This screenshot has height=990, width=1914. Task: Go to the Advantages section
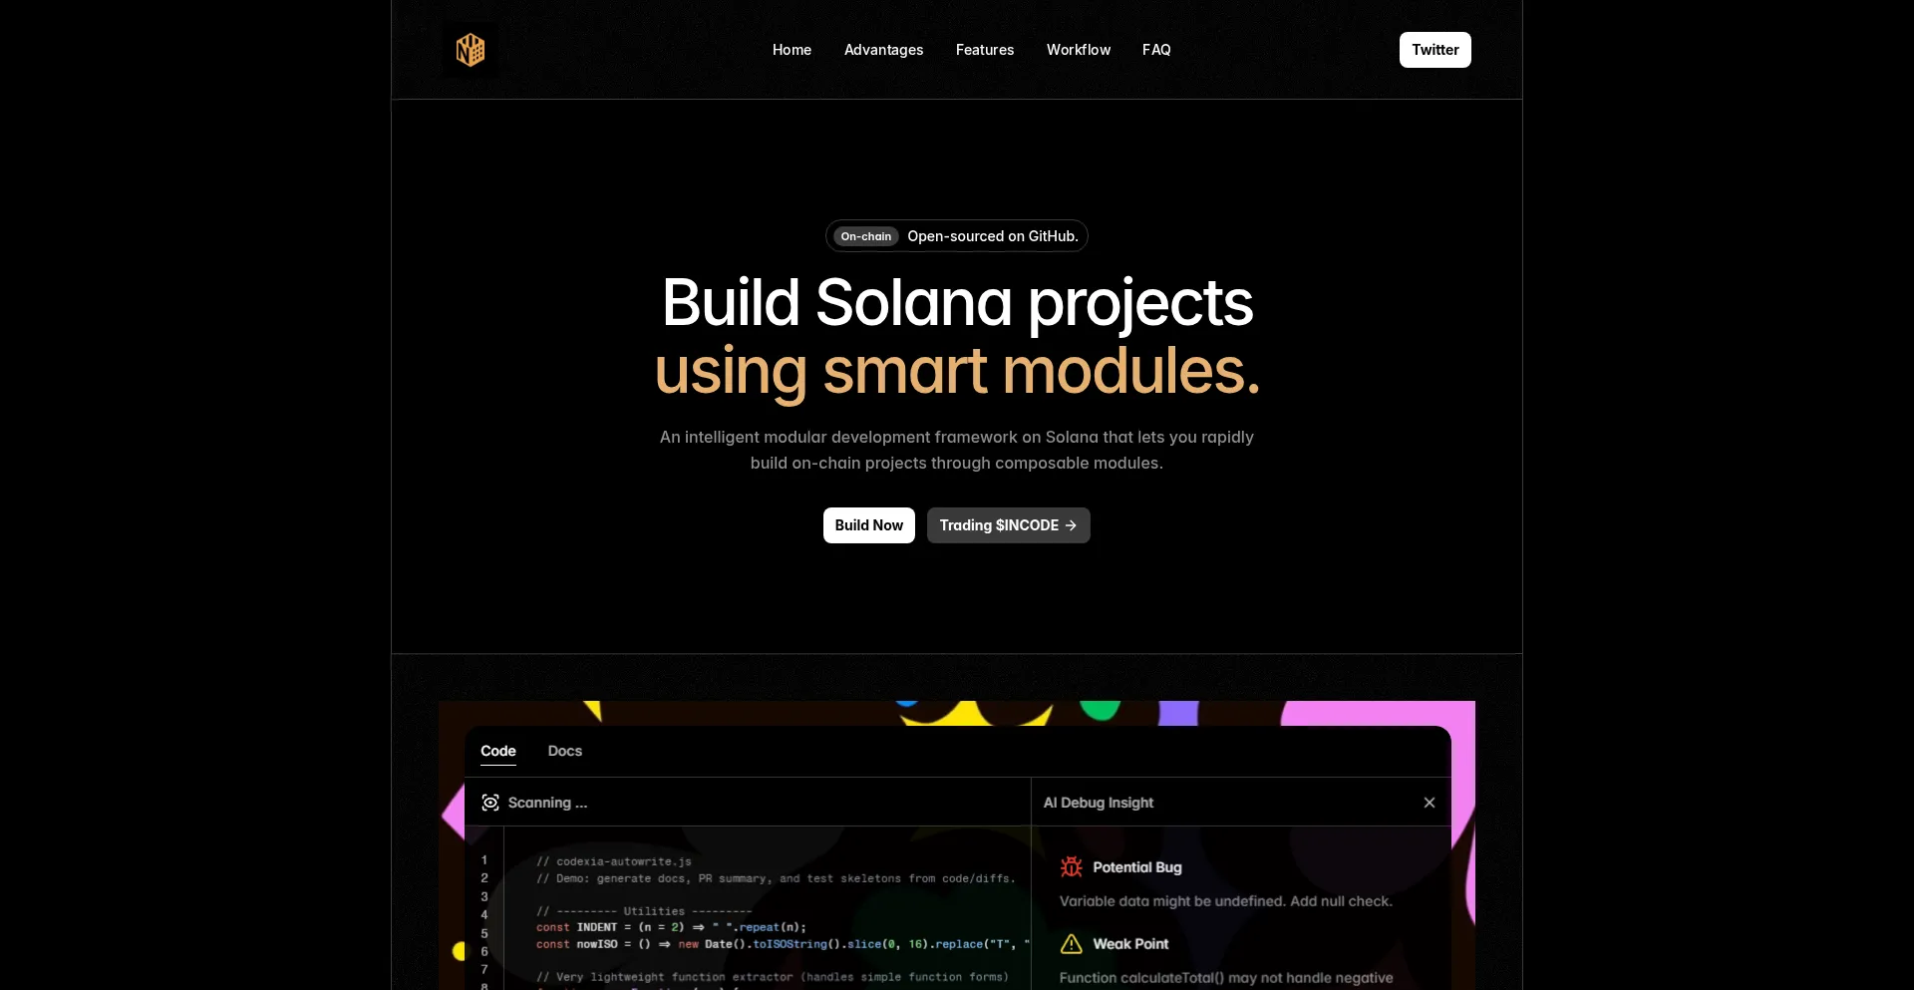coord(883,50)
